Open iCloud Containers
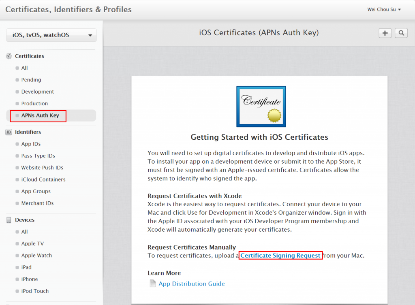415x305 pixels. click(x=43, y=179)
